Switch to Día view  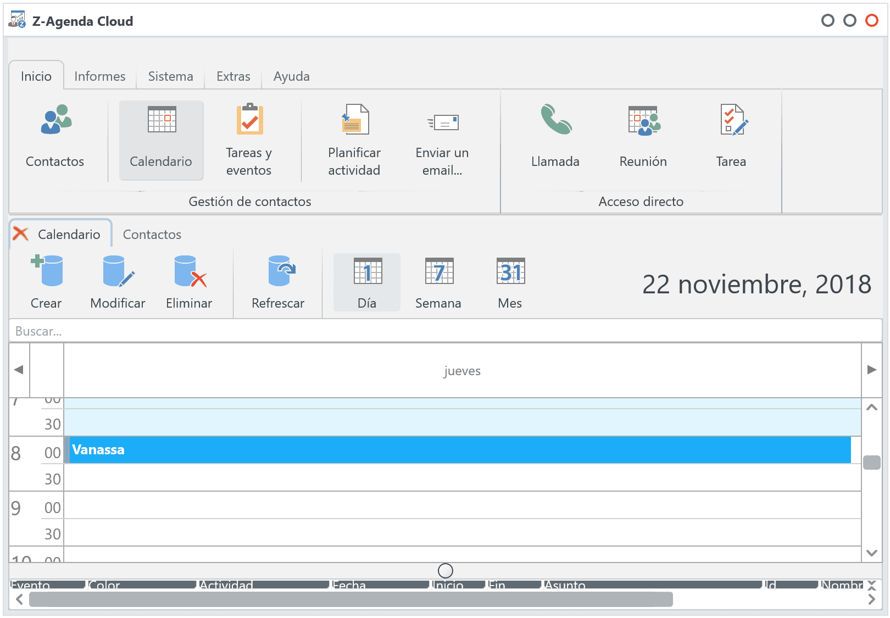coord(367,282)
